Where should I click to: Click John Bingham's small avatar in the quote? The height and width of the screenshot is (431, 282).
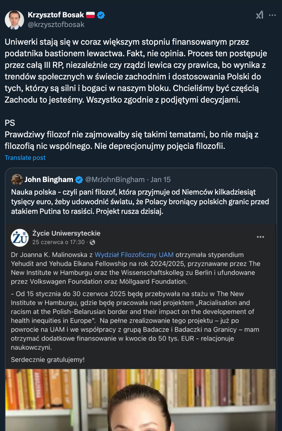click(x=17, y=179)
